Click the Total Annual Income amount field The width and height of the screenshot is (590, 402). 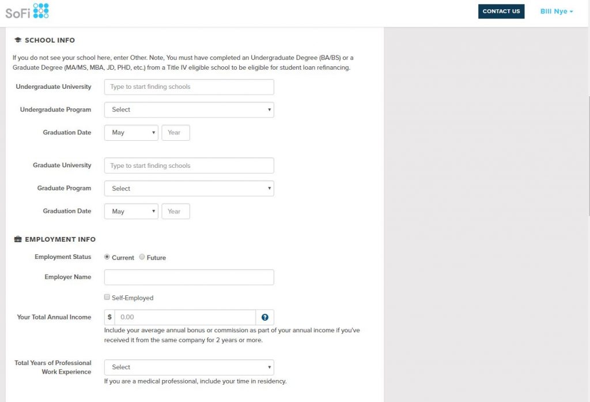[186, 317]
